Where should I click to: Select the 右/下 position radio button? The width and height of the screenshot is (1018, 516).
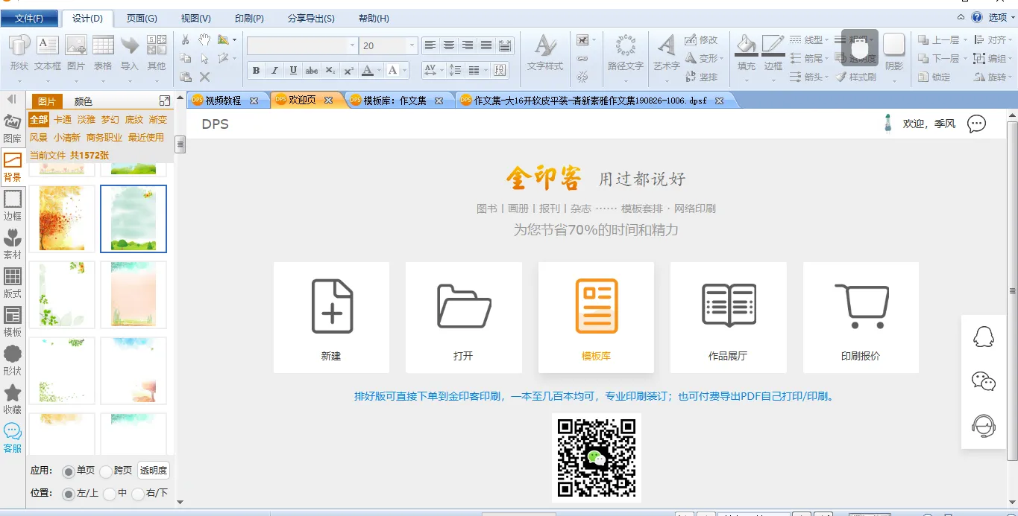(x=138, y=494)
